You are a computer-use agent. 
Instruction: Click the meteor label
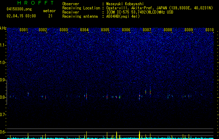point(49,11)
